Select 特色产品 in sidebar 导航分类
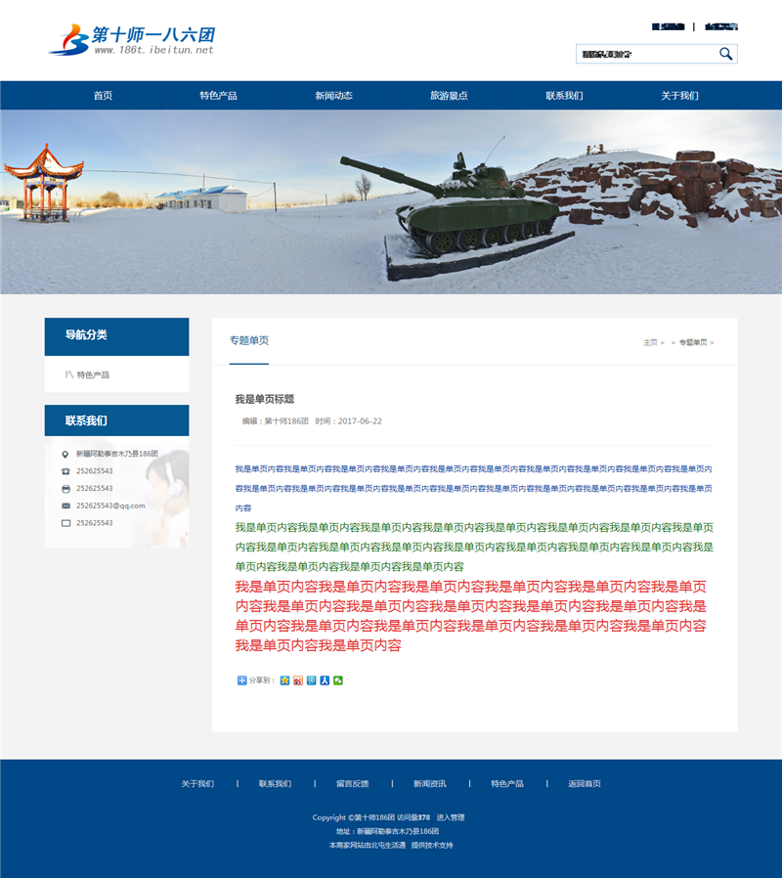Viewport: 782px width, 878px height. [x=93, y=374]
